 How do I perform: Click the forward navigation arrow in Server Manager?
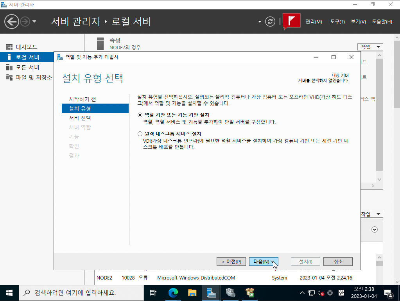point(25,21)
